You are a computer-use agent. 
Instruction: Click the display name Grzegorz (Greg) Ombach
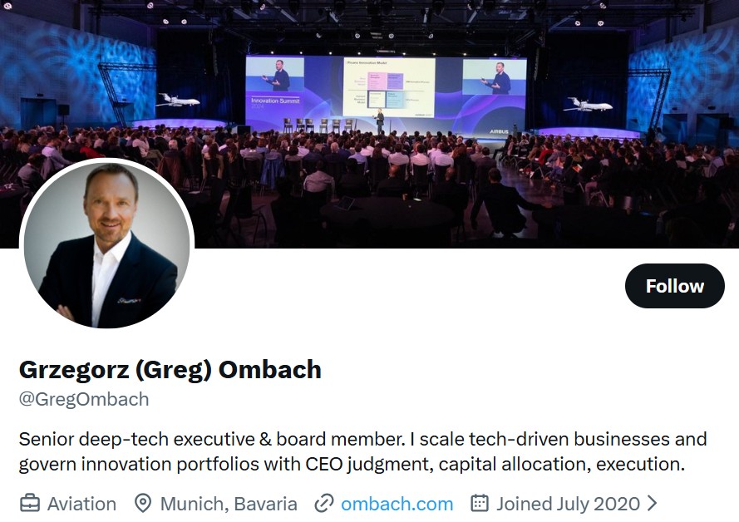[x=170, y=370]
